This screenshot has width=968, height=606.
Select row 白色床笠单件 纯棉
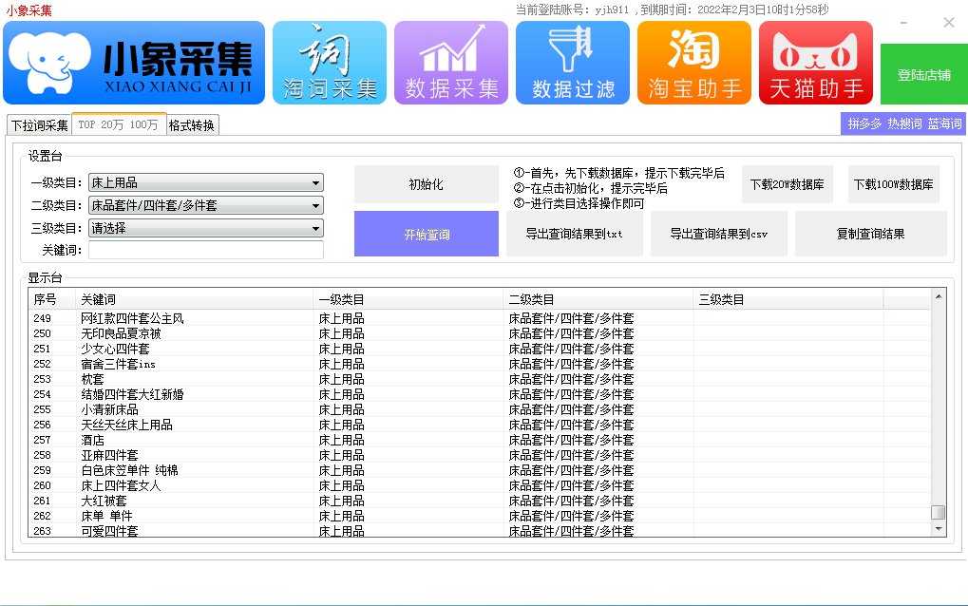479,470
